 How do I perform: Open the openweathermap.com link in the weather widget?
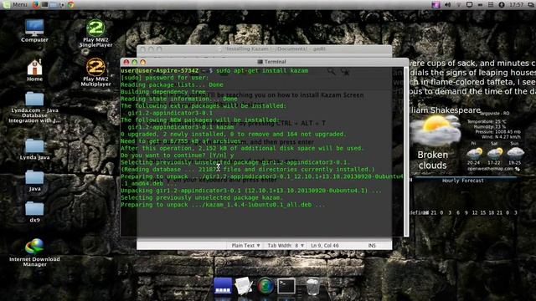pos(490,169)
